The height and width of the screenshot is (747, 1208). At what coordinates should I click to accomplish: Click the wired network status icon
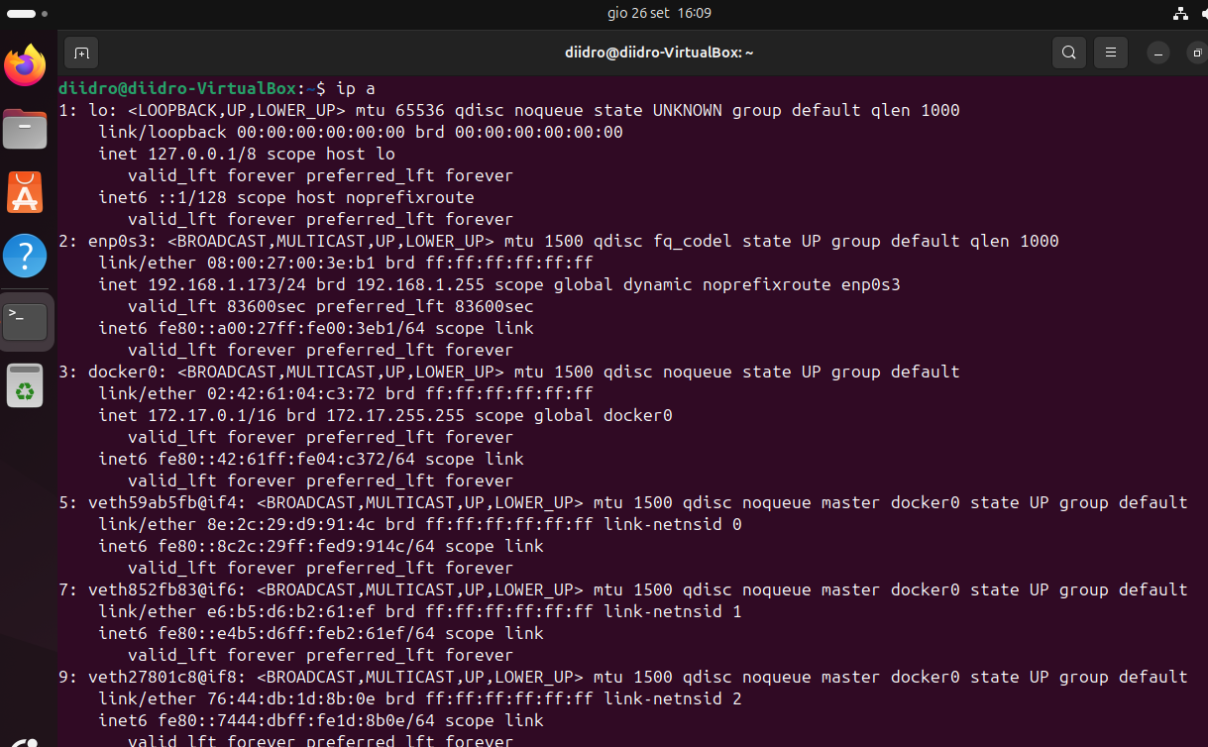1179,13
